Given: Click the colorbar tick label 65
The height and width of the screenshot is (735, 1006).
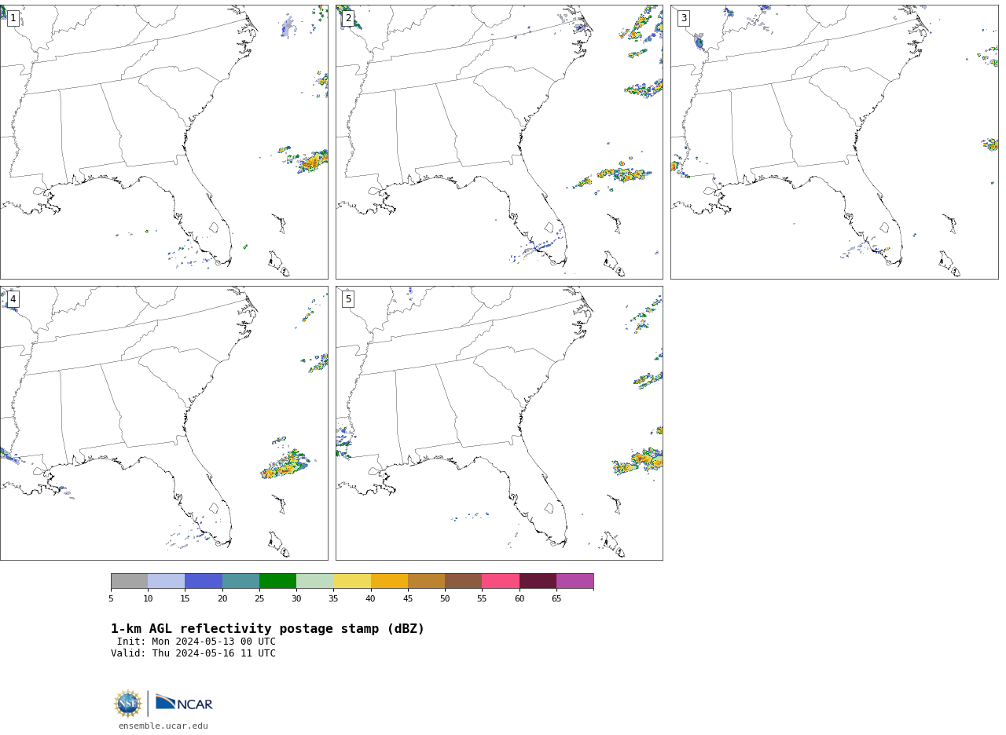Looking at the screenshot, I should tap(556, 599).
